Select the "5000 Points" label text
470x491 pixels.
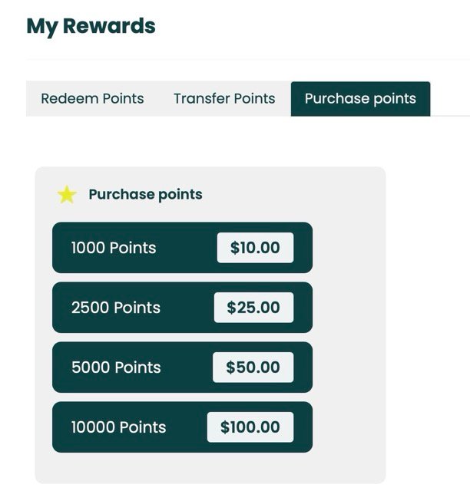click(116, 367)
